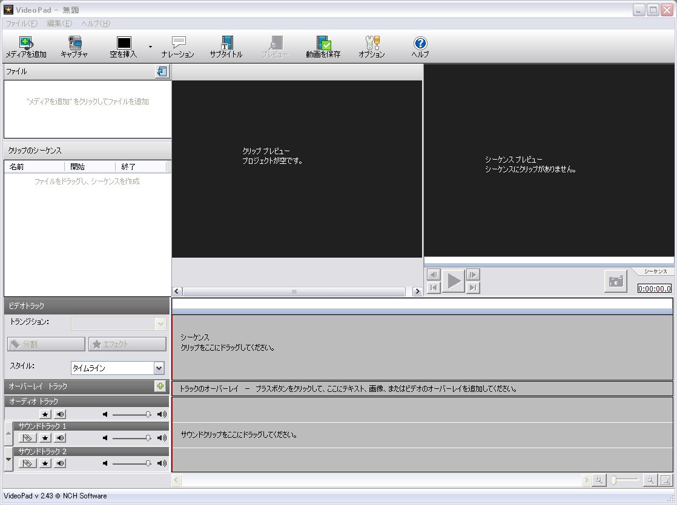Screen dimensions: 677x505
Task: Click the split tool button for サウンドトラック 2
Action: click(28, 464)
